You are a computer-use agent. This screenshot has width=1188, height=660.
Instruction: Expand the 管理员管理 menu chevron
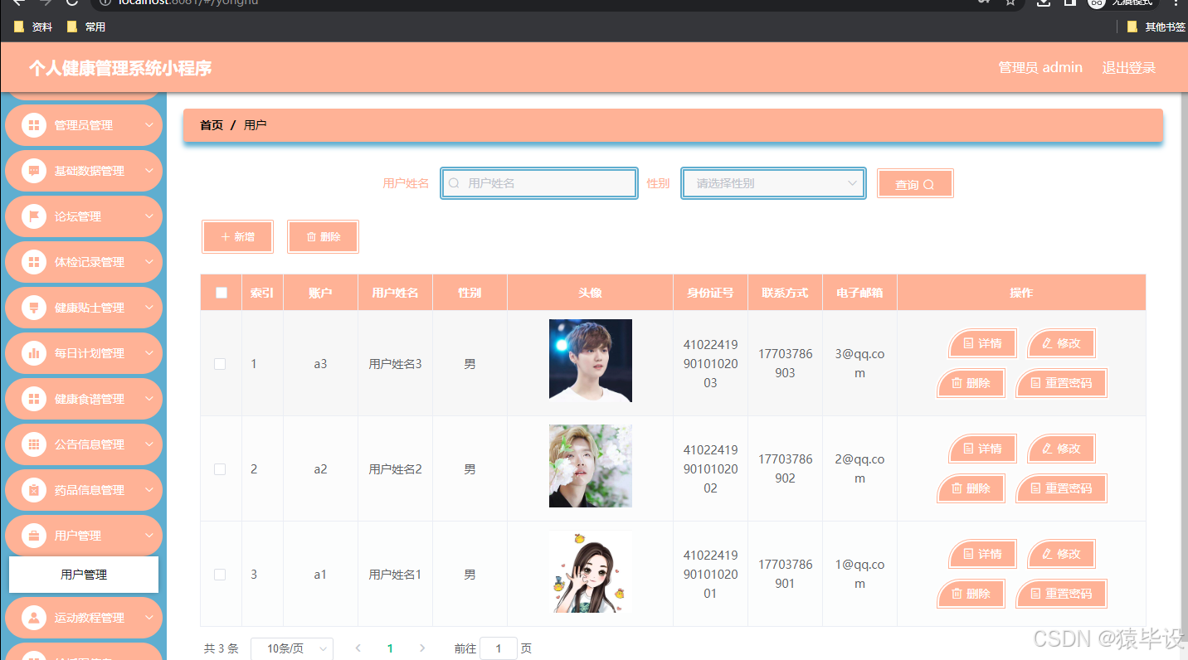pos(149,125)
